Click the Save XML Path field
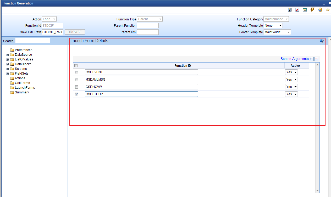This screenshot has height=197, width=331. click(x=53, y=32)
